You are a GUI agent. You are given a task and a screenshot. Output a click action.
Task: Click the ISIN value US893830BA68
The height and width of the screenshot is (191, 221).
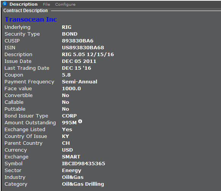[83, 47]
